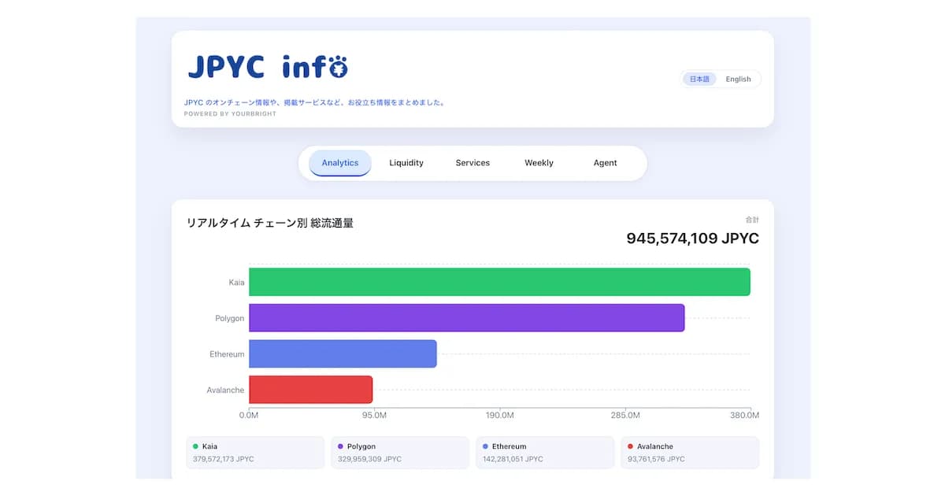Click the red Avalanche bar
Screen dimensions: 945x496
coord(310,390)
